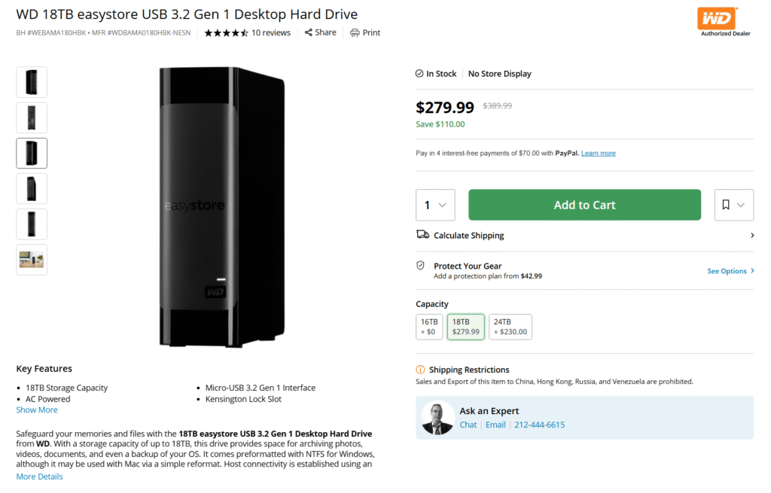Click the truck icon beside Calculate Shipping
The image size is (771, 493).
coord(423,235)
